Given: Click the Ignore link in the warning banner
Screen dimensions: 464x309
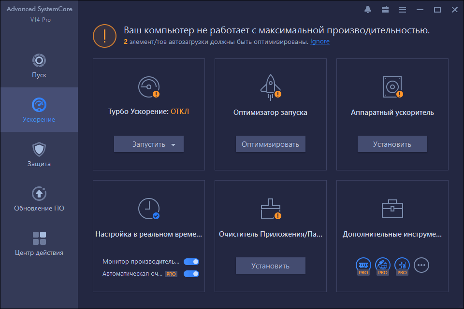Looking at the screenshot, I should 320,42.
